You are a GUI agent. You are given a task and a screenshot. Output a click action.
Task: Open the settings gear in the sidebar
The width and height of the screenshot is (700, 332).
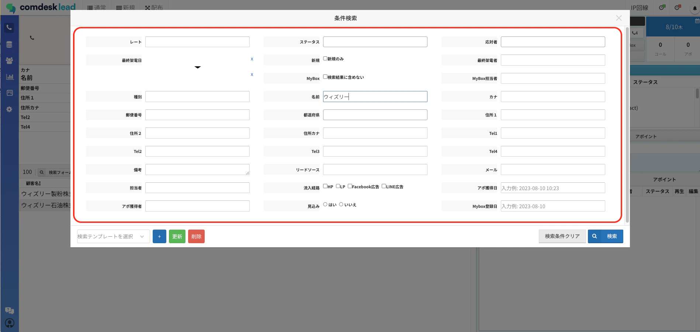[x=9, y=109]
